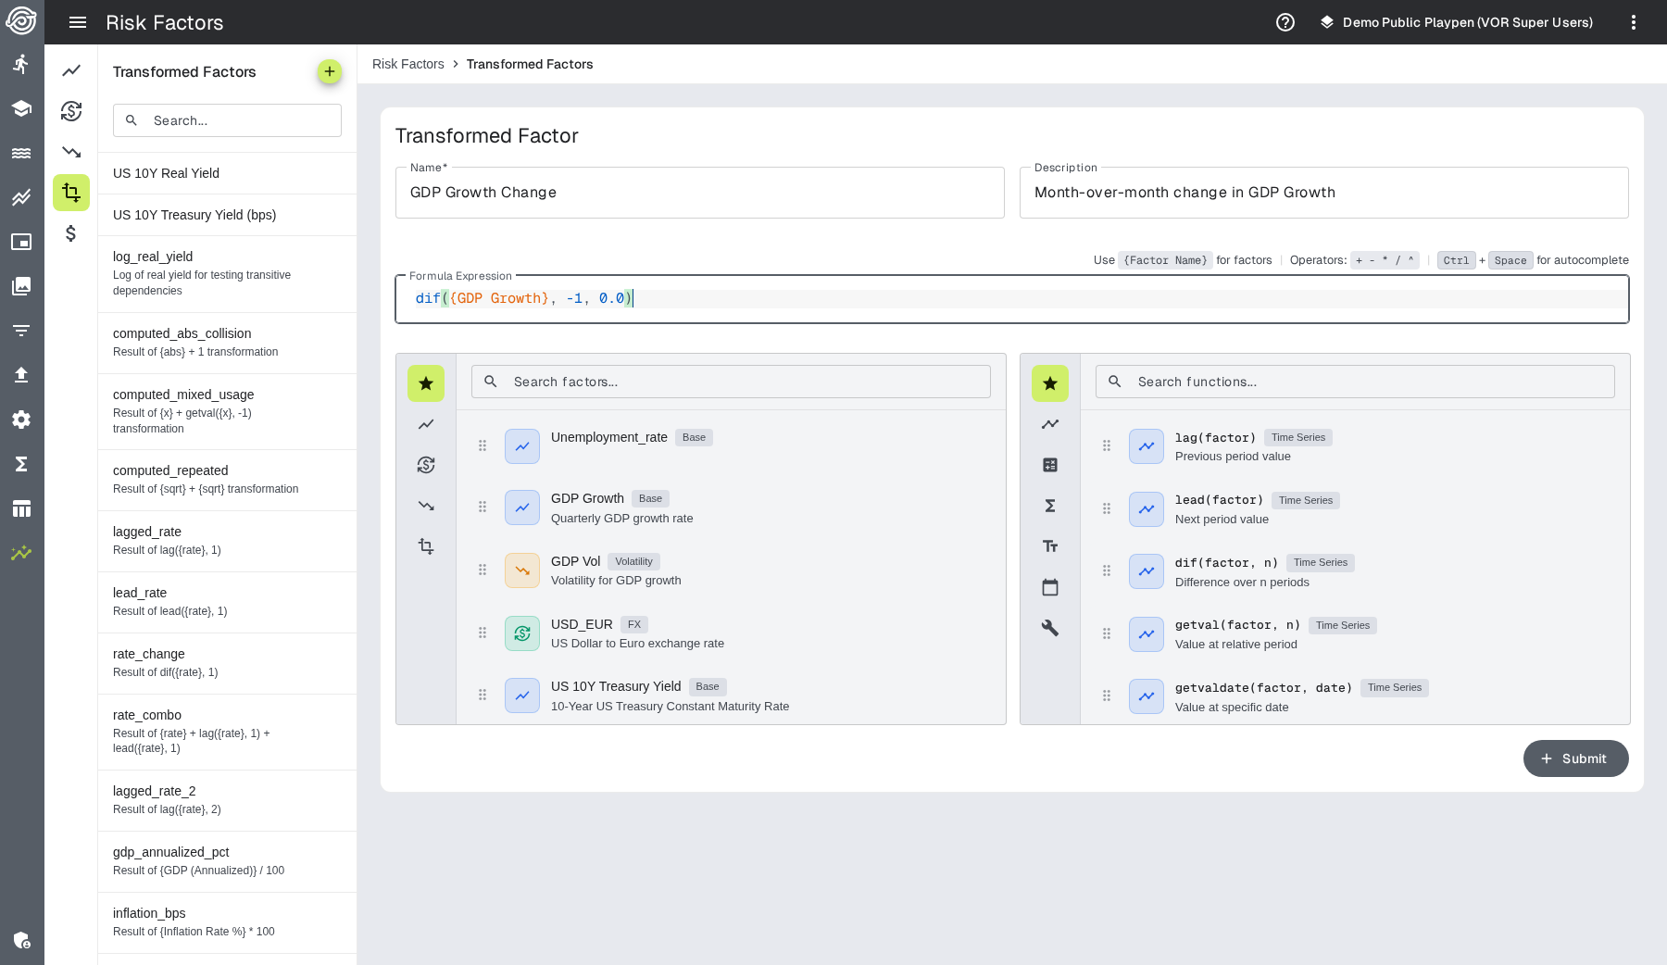Select US 10Y Real Yield list item
Image resolution: width=1667 pixels, height=965 pixels.
coord(227,173)
